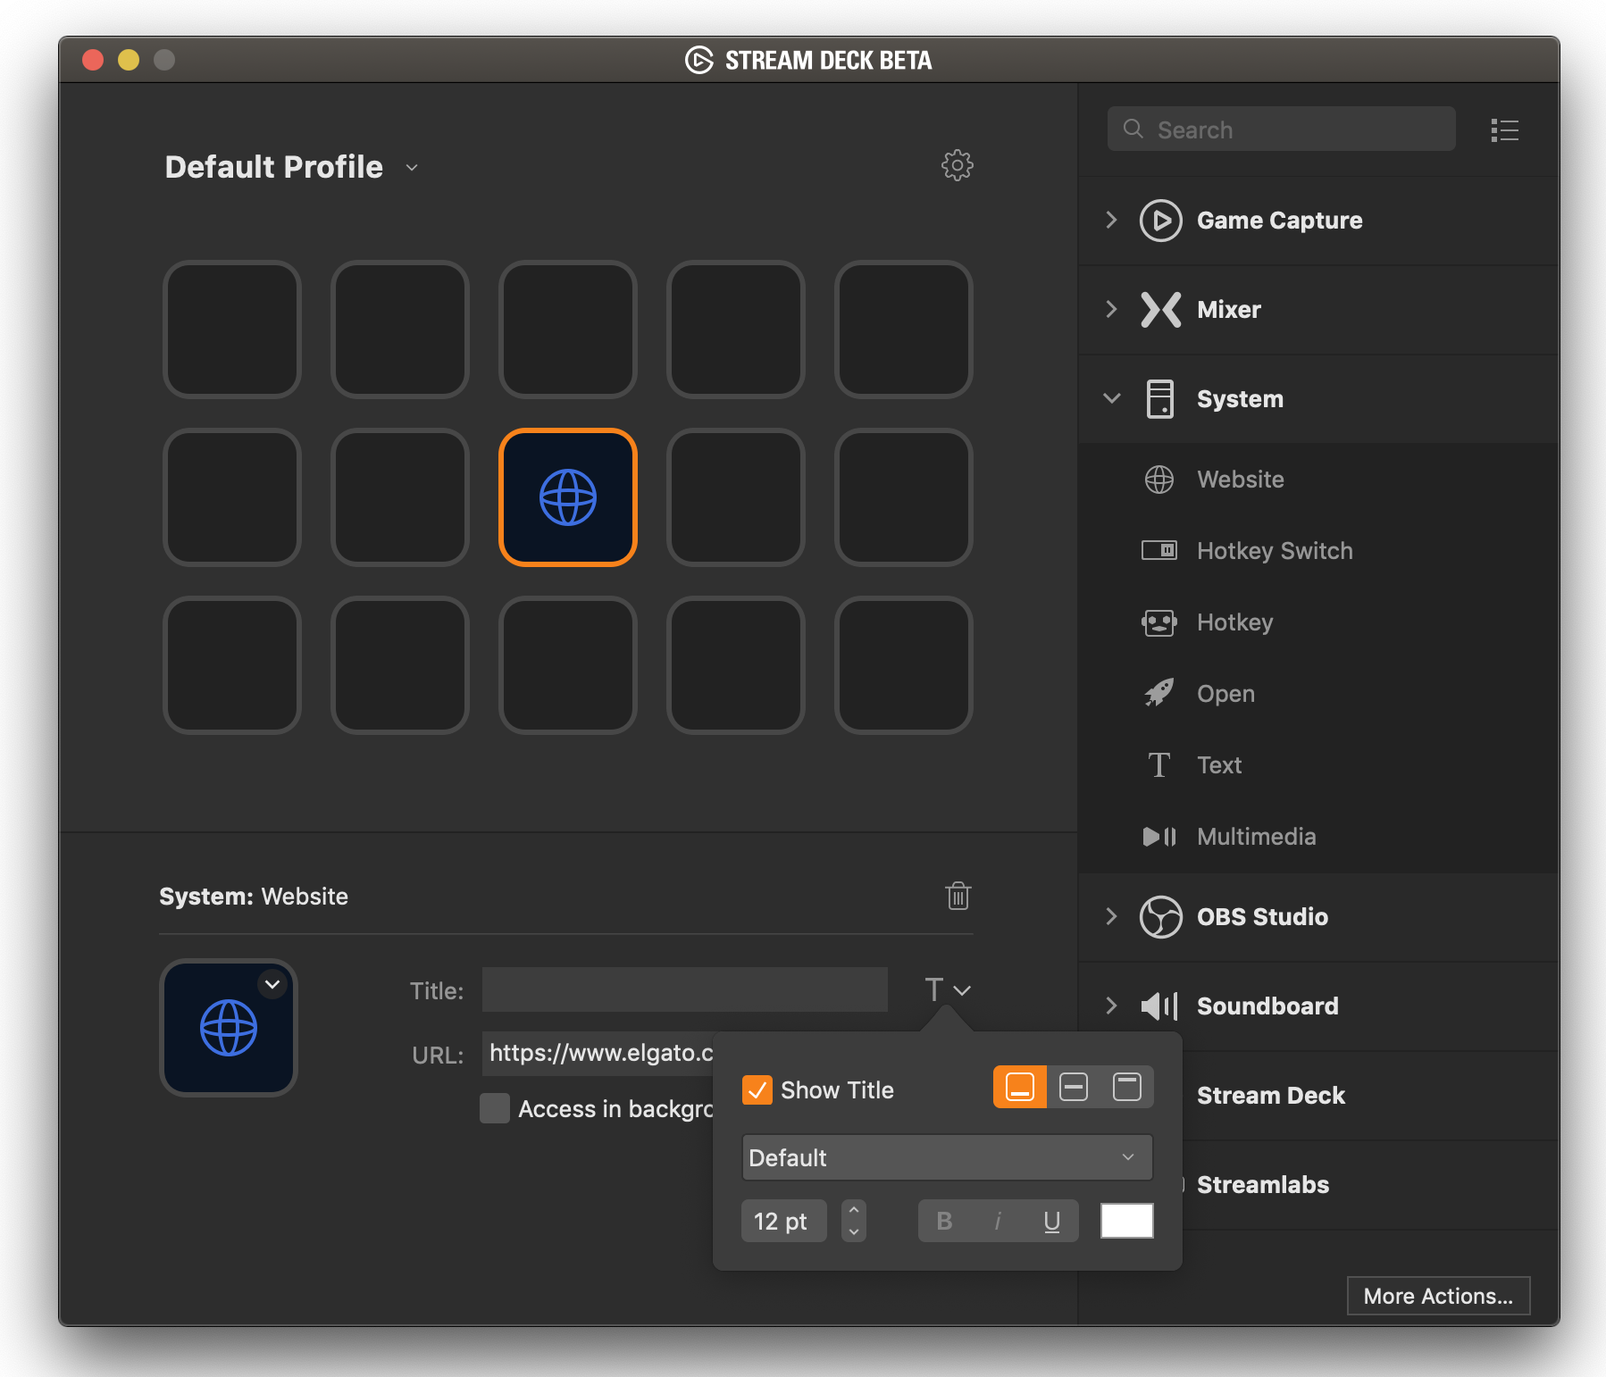Delete the action with the trash icon
Viewport: 1606px width, 1377px height.
(958, 896)
